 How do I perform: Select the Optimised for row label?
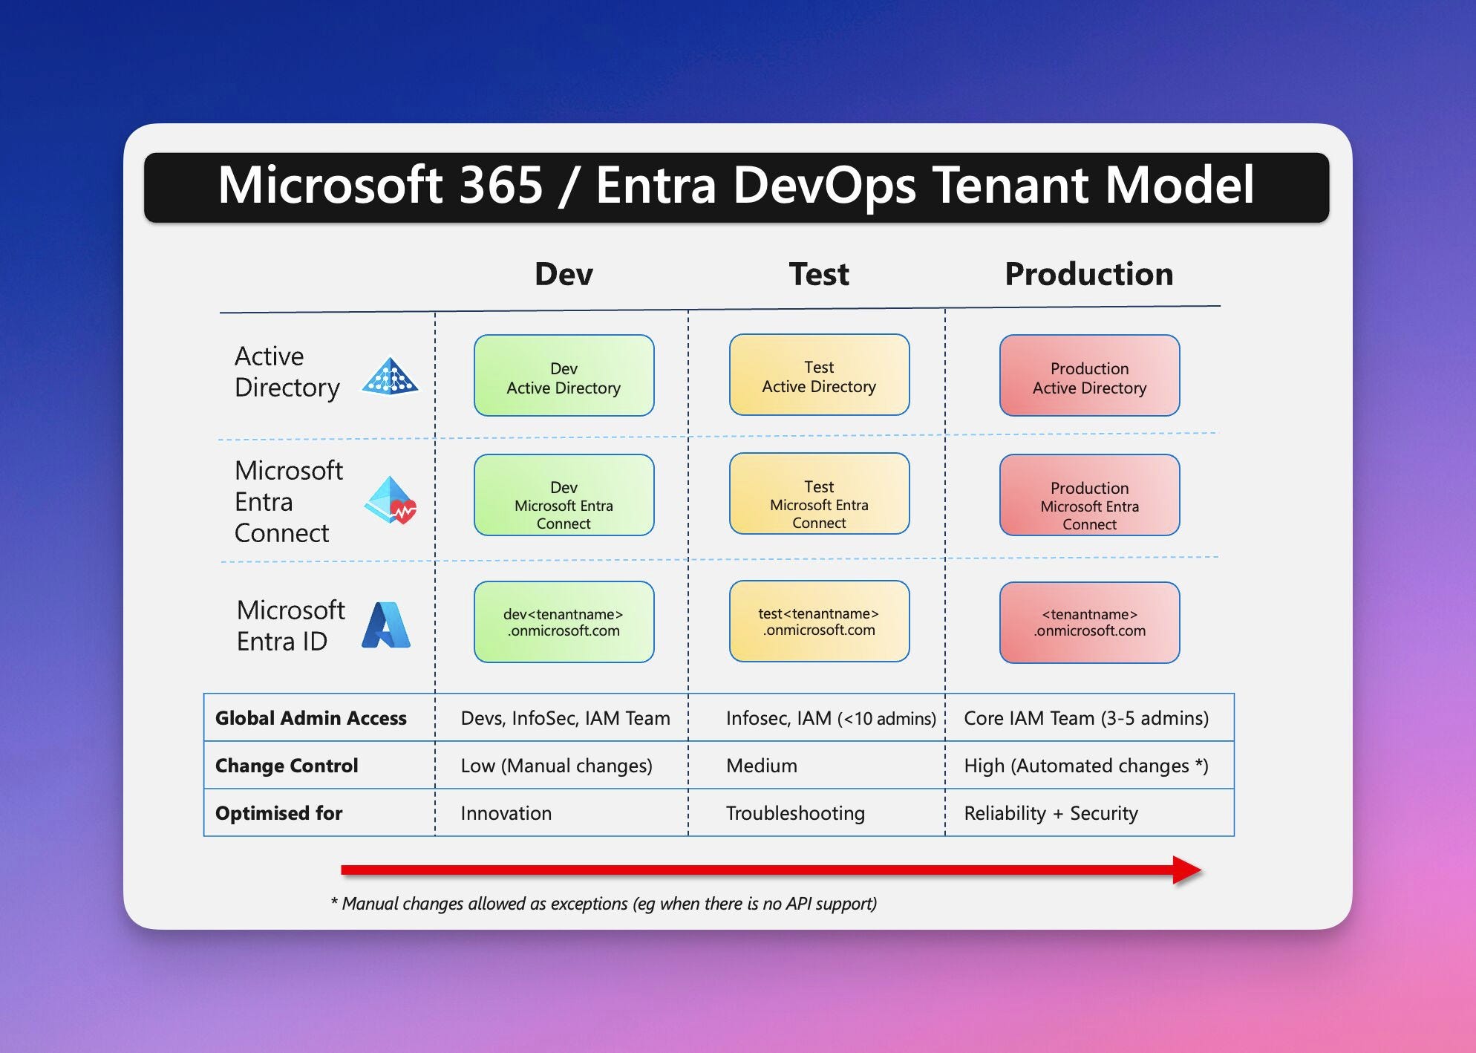[278, 813]
